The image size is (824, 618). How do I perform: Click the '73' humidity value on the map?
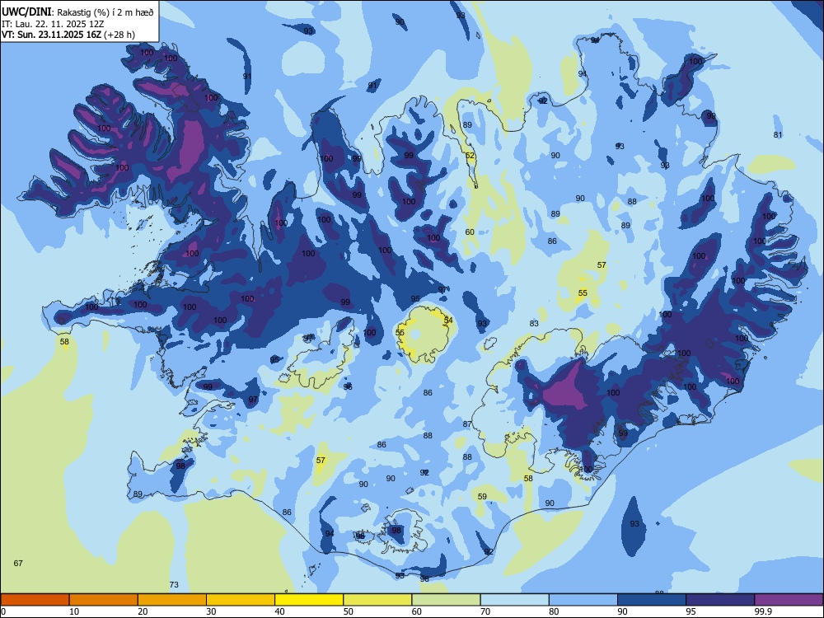coord(174,584)
